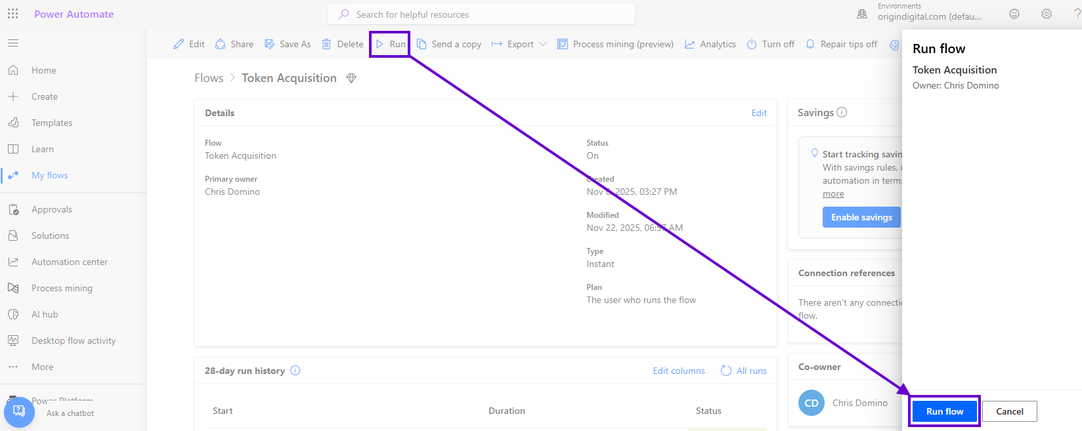1082x431 pixels.
Task: Collapse the left navigation hamburger menu
Action: click(13, 43)
